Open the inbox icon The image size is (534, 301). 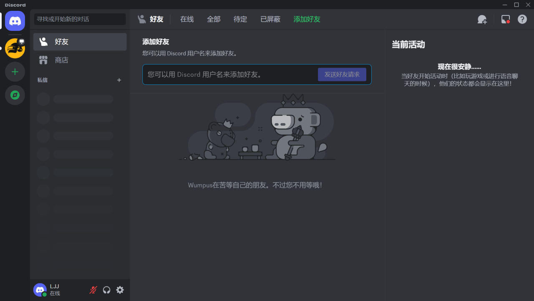tap(506, 19)
